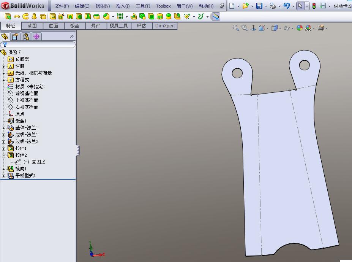The width and height of the screenshot is (352, 262).
Task: Select the Rib feature tool
Action: pyautogui.click(x=134, y=16)
